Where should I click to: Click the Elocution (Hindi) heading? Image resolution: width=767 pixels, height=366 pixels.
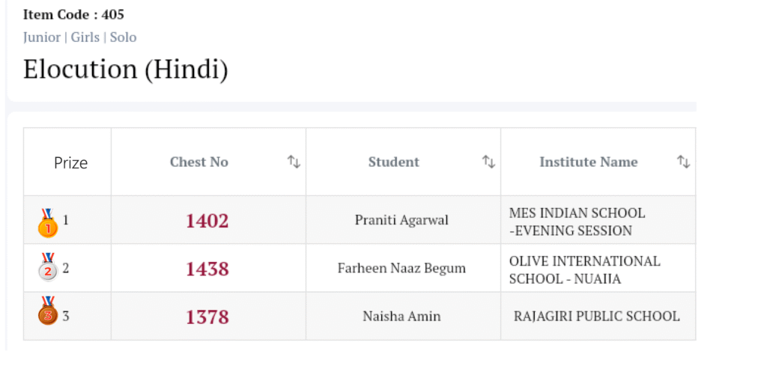[x=126, y=70]
